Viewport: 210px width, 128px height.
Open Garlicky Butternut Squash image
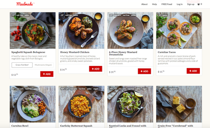point(81,104)
